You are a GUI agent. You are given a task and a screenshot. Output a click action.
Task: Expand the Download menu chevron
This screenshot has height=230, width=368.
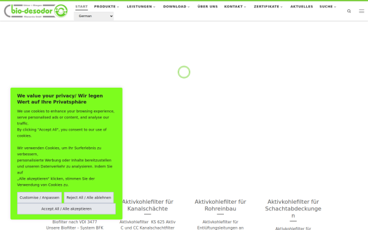[188, 7]
